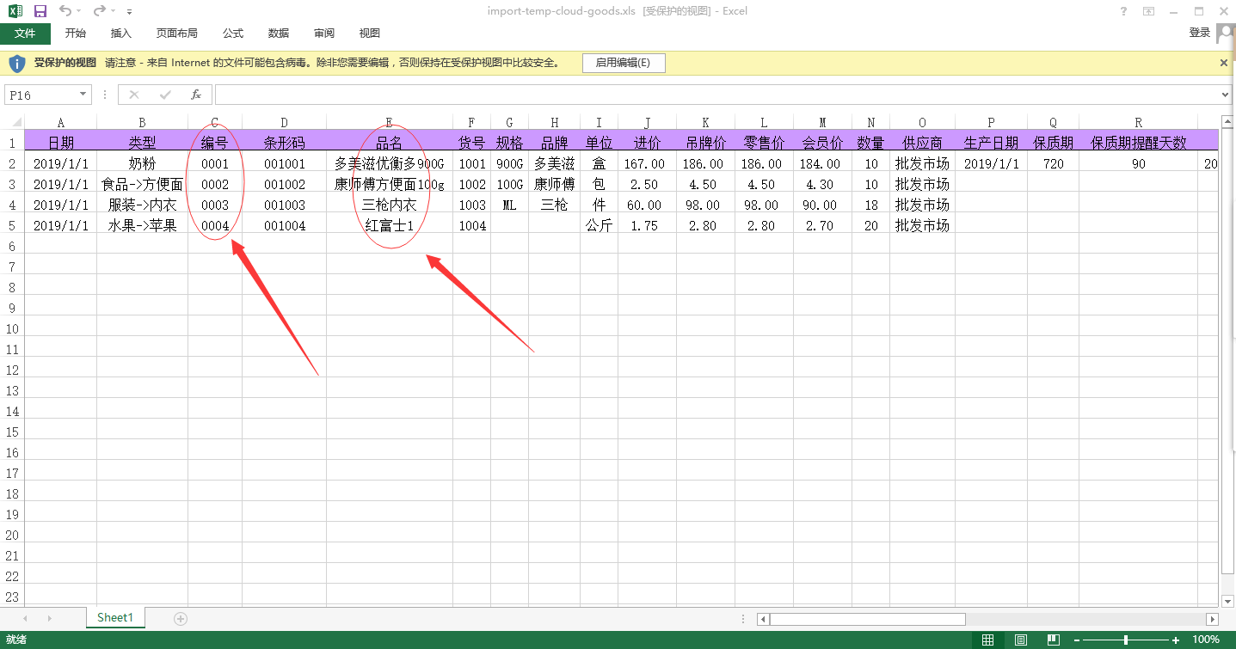Image resolution: width=1236 pixels, height=649 pixels.
Task: Select the cell with code 0003
Action: pos(215,205)
